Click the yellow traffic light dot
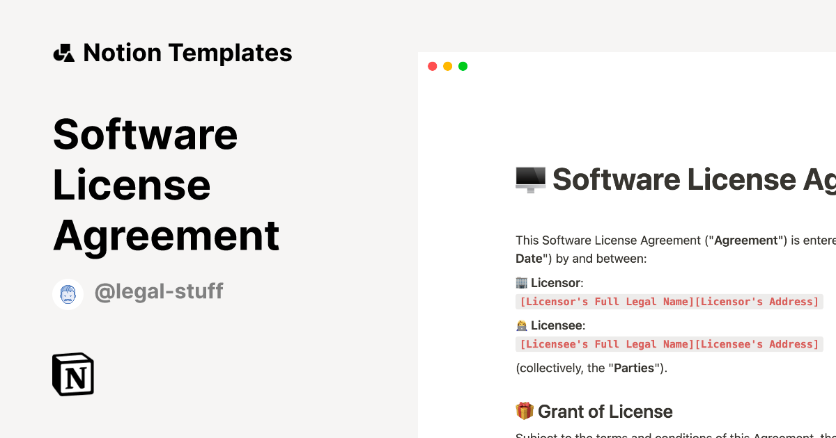Image resolution: width=836 pixels, height=438 pixels. point(447,66)
